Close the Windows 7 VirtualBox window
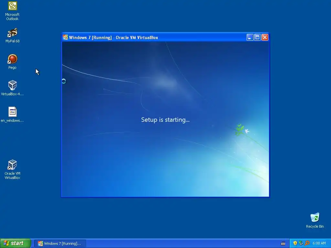This screenshot has width=331, height=248. pyautogui.click(x=265, y=37)
